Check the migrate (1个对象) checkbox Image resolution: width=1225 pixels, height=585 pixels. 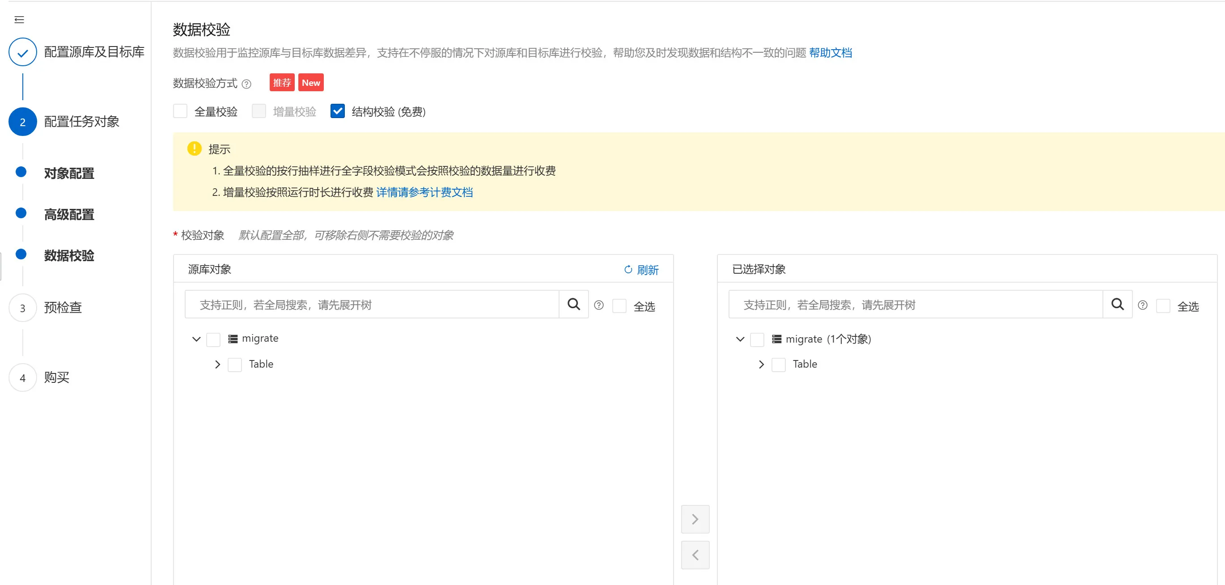pyautogui.click(x=757, y=339)
